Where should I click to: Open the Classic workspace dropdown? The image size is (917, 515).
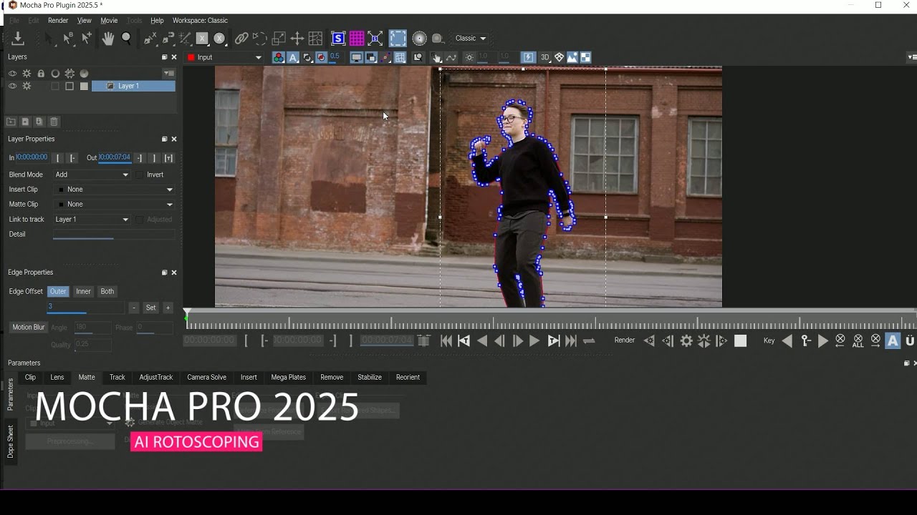pyautogui.click(x=471, y=39)
